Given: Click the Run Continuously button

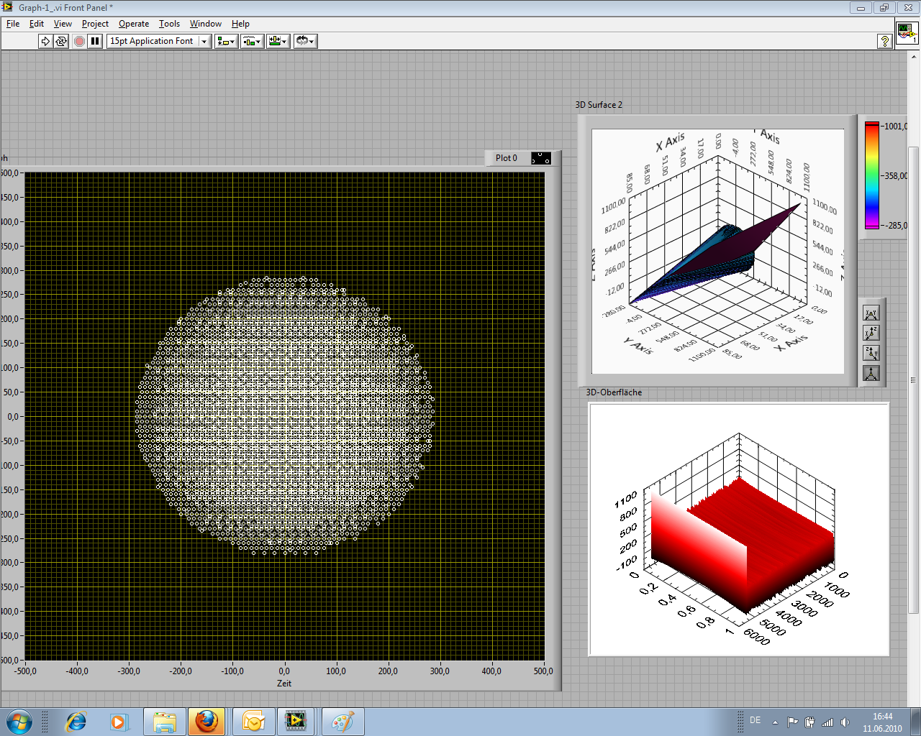Looking at the screenshot, I should tap(61, 41).
